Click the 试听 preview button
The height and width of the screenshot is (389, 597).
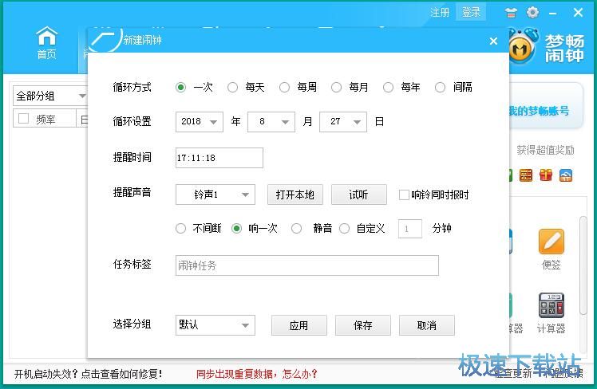[359, 194]
